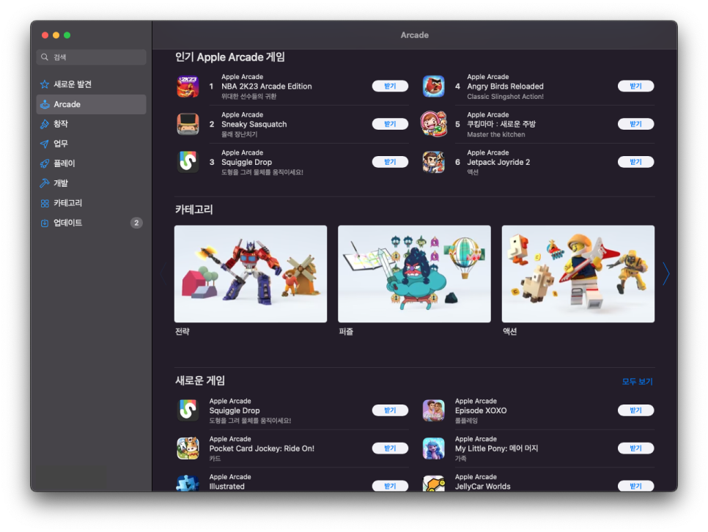This screenshot has height=532, width=708.
Task: Open the Pocket Card Jockey app icon
Action: tap(188, 448)
